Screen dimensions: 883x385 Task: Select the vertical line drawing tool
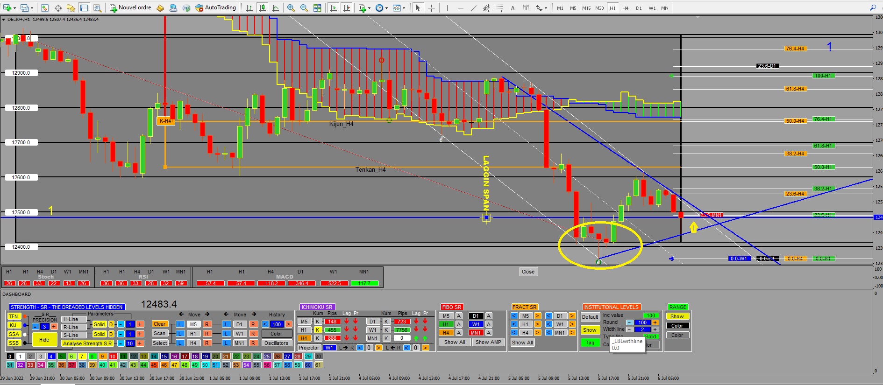pos(447,8)
